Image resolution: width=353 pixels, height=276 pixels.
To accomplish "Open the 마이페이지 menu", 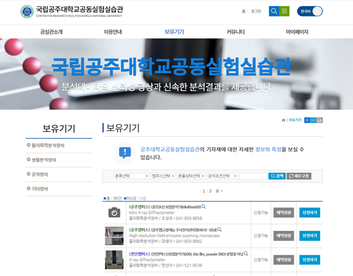I will click(297, 32).
